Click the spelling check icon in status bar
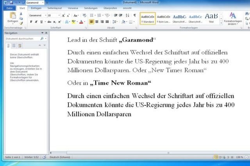Image resolution: width=250 pixels, height=166 pixels. tap(45, 157)
